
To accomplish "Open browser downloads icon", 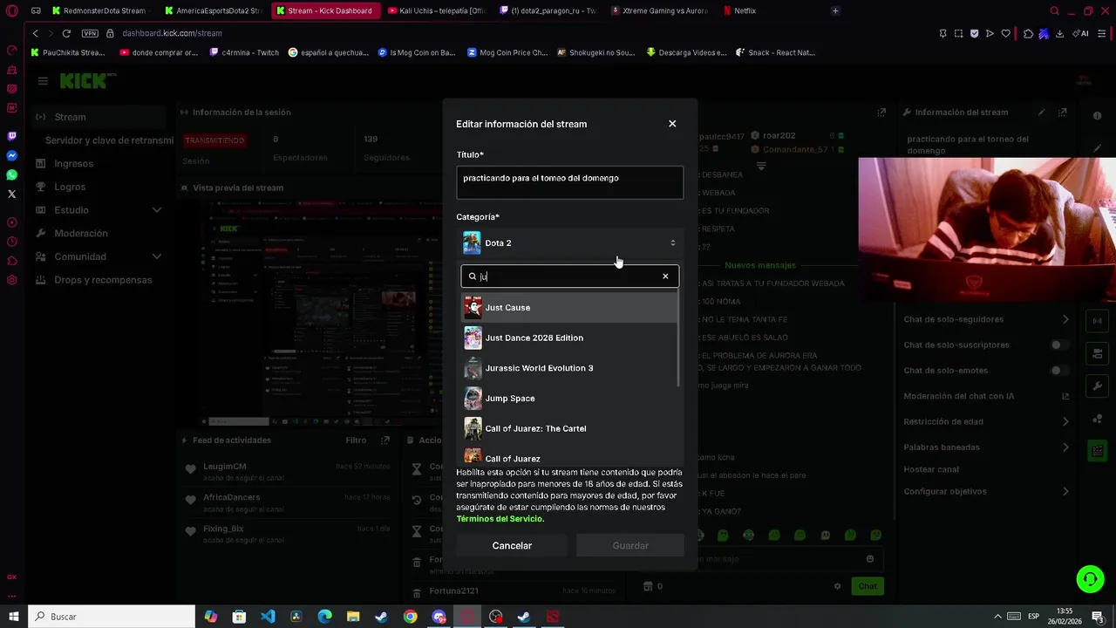I will tap(1059, 33).
